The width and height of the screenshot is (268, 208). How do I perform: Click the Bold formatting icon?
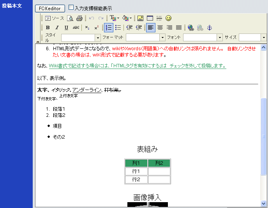(48, 28)
